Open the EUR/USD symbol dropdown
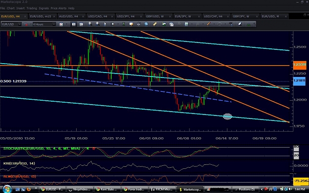Viewport: 309px width, 193px height. pos(19,24)
